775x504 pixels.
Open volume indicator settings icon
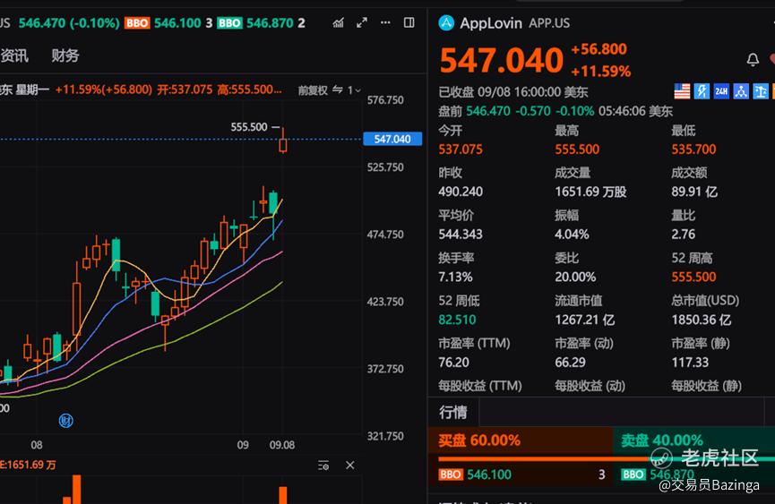323,466
